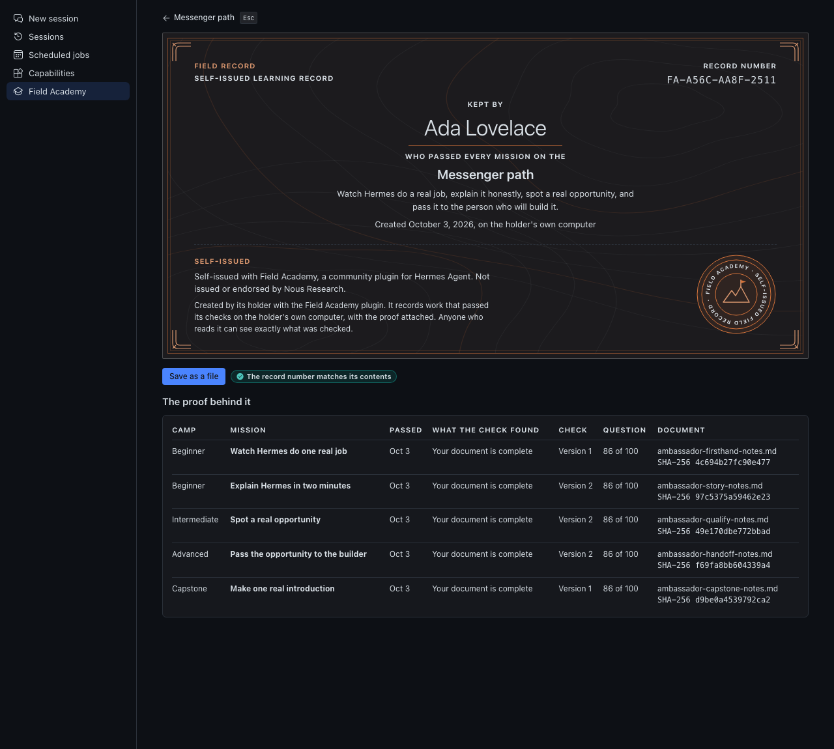Screen dimensions: 834x749
Task: Click the Created October 3, 2026 line
Action: (485, 225)
